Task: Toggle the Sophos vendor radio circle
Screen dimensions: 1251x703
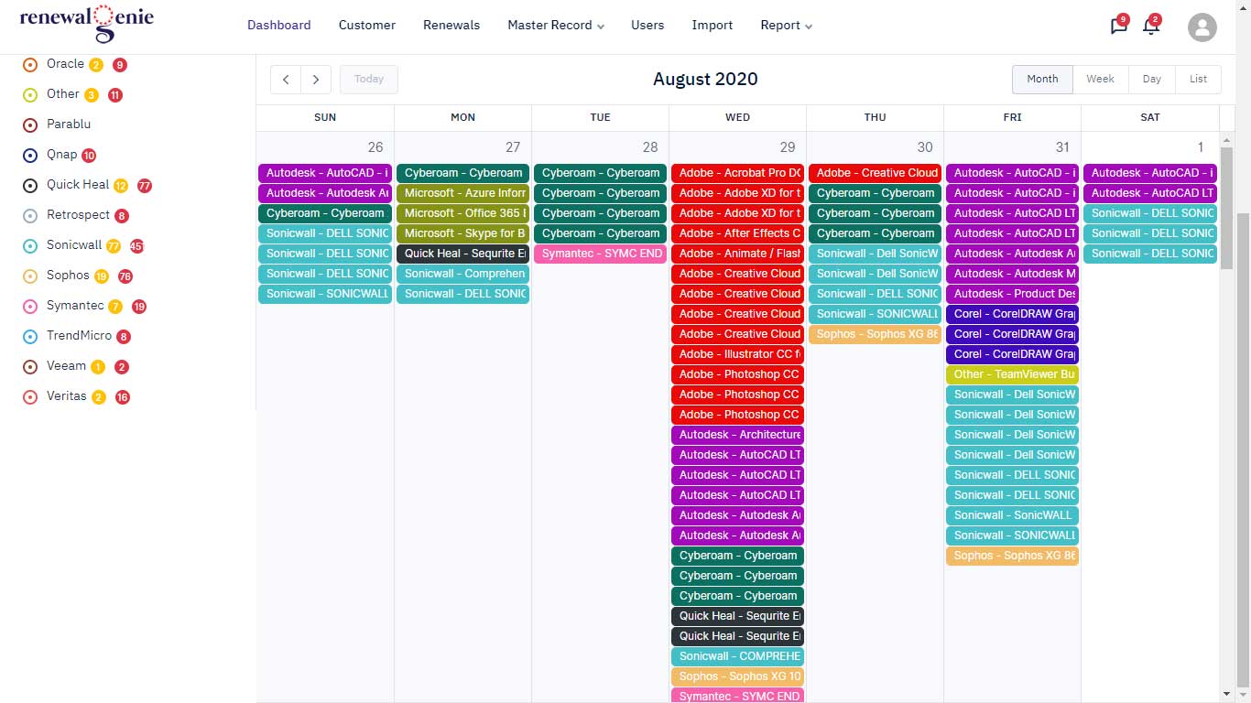Action: pos(29,276)
